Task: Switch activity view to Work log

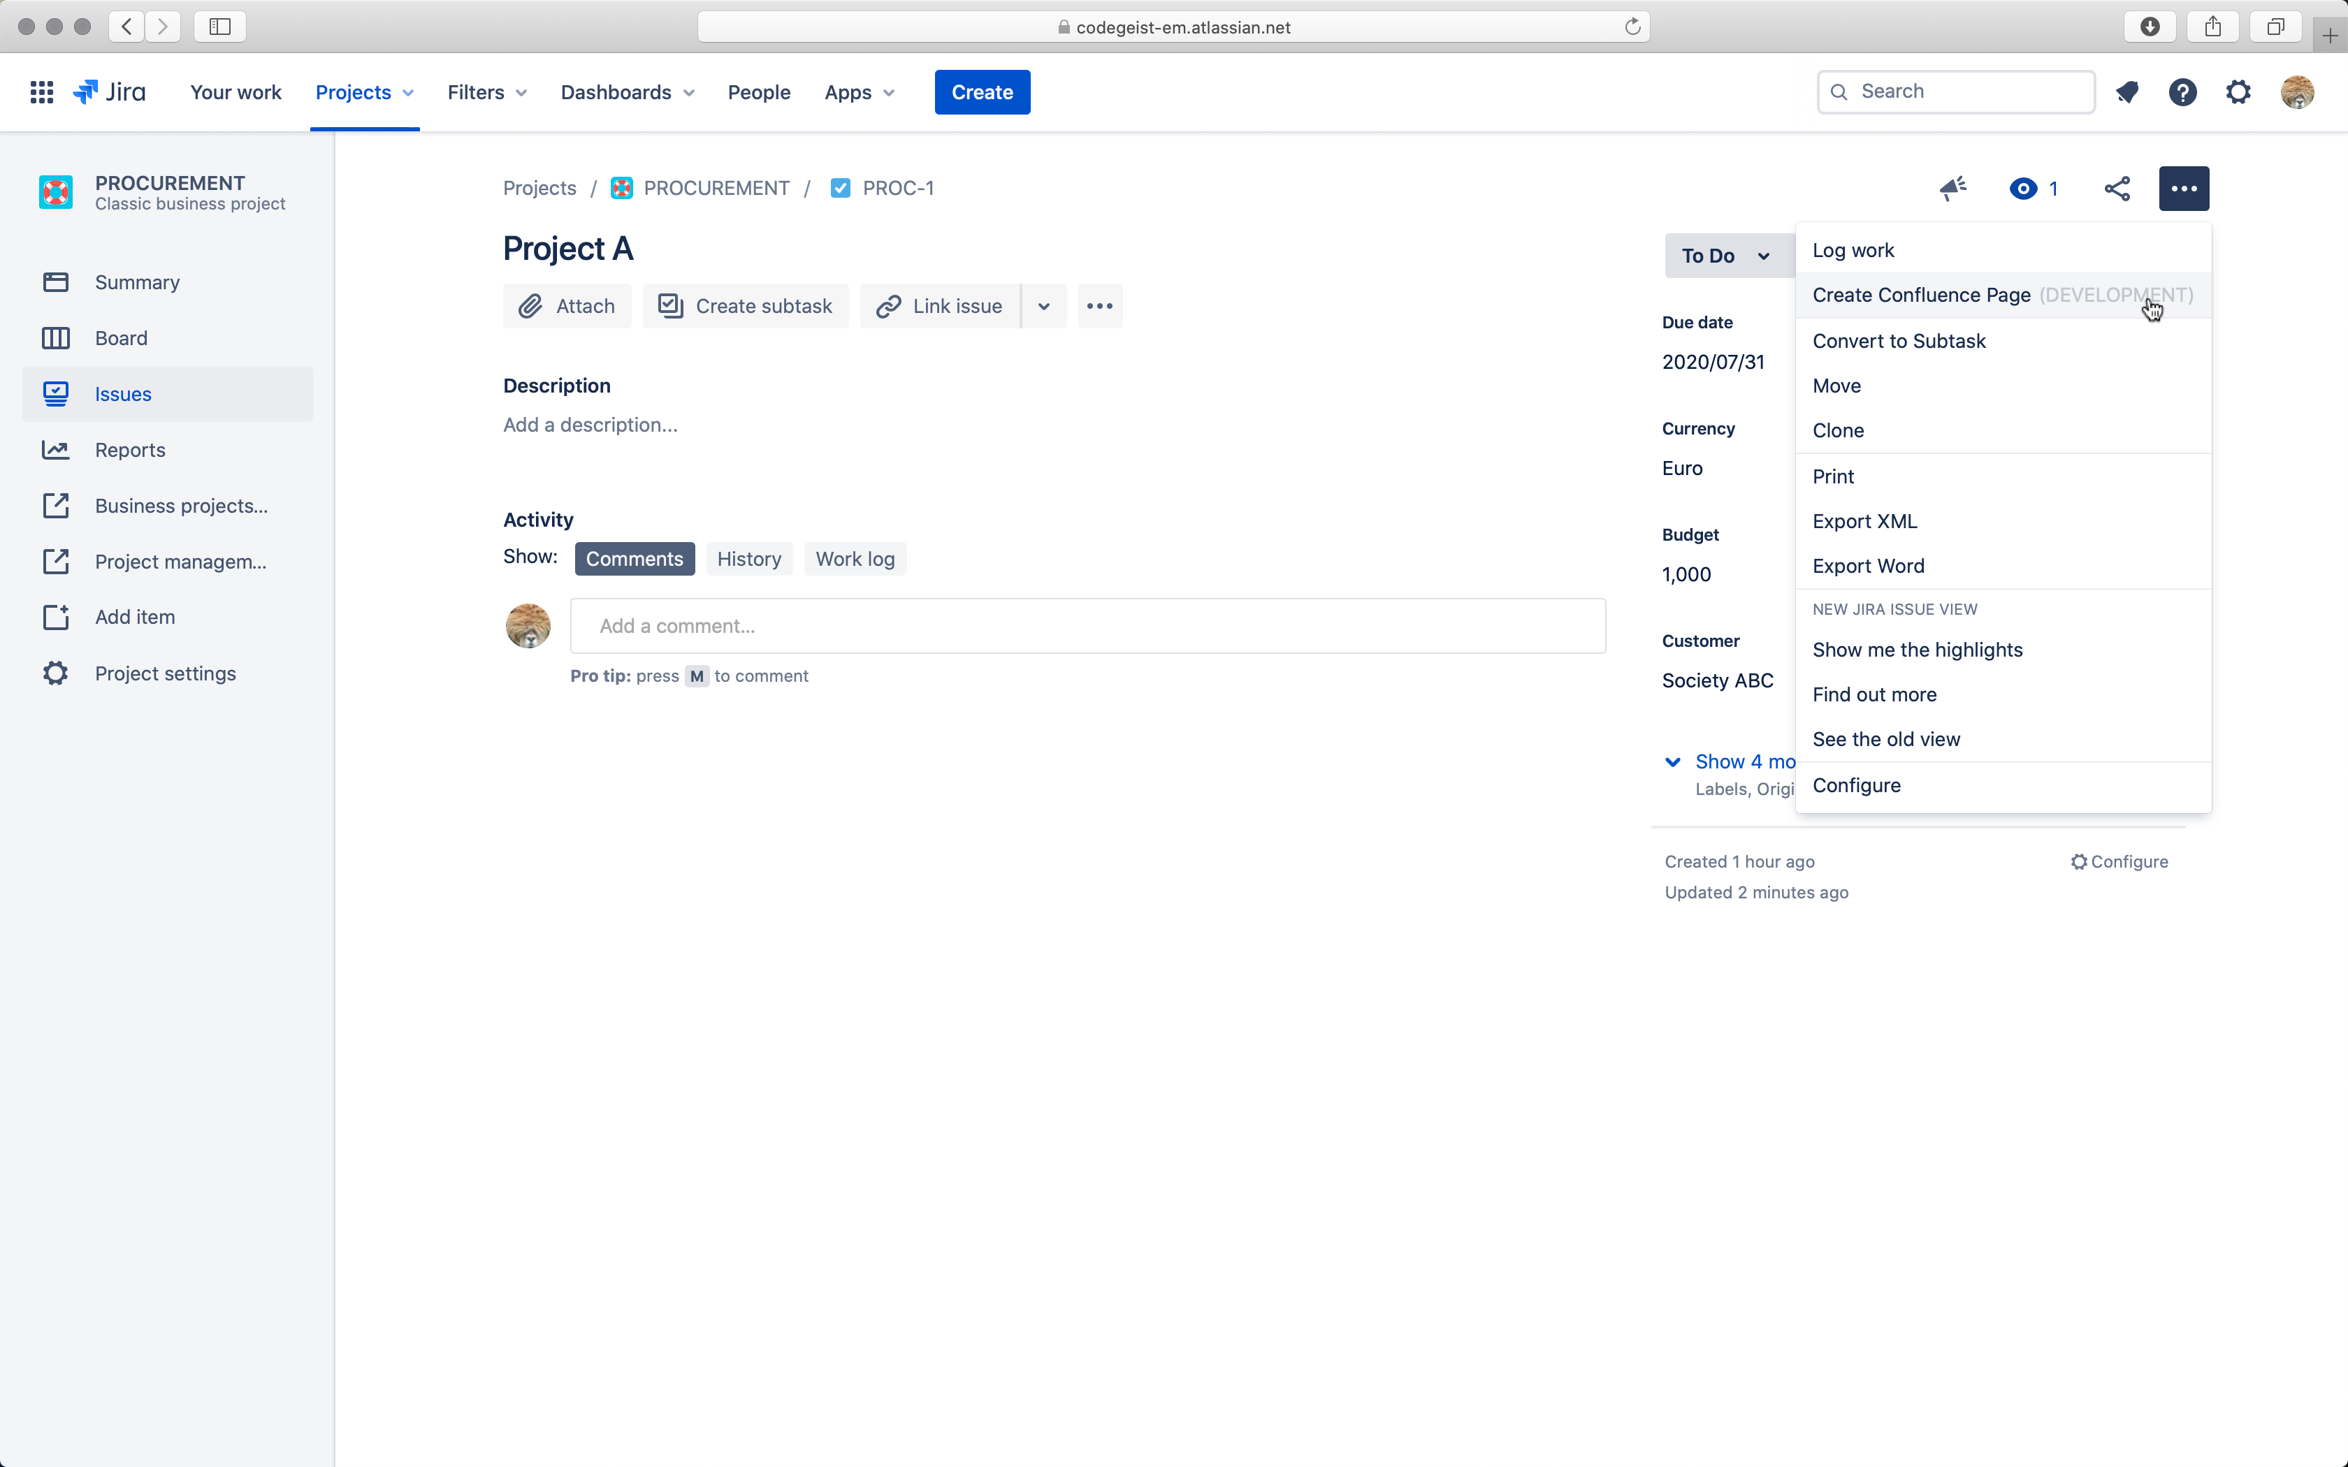Action: 854,559
